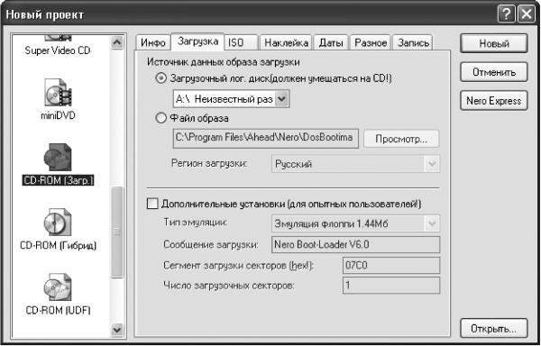Choose the miniDVD disc icon
This screenshot has height=346, width=541.
point(58,93)
